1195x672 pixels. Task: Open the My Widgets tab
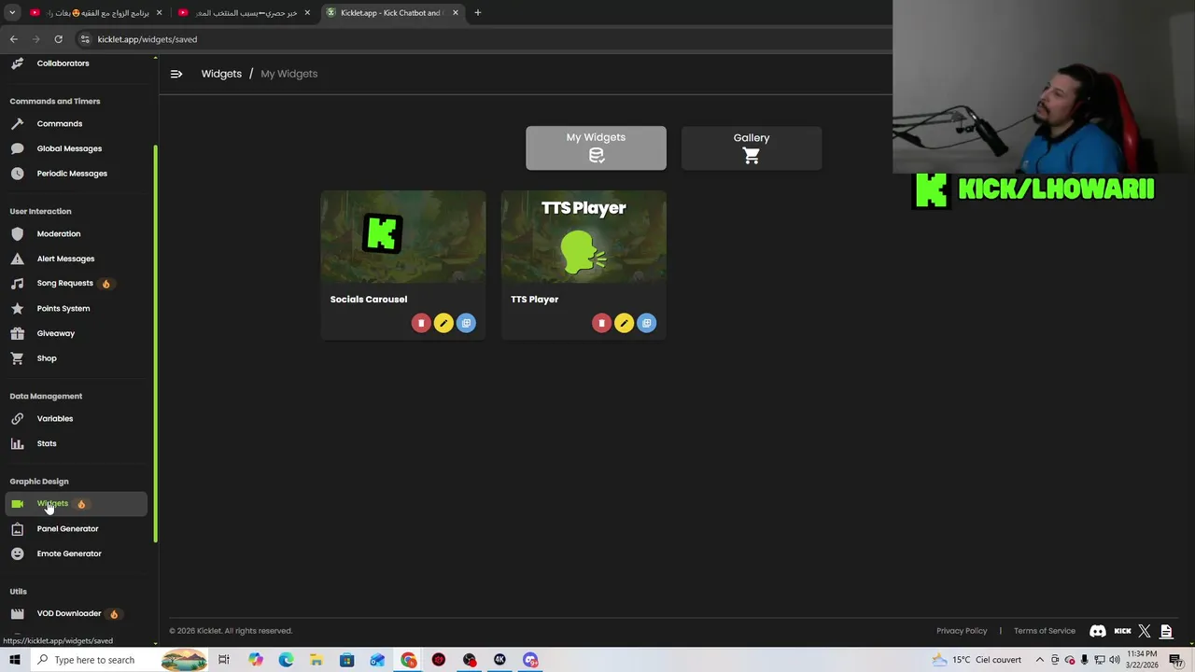[x=596, y=148]
